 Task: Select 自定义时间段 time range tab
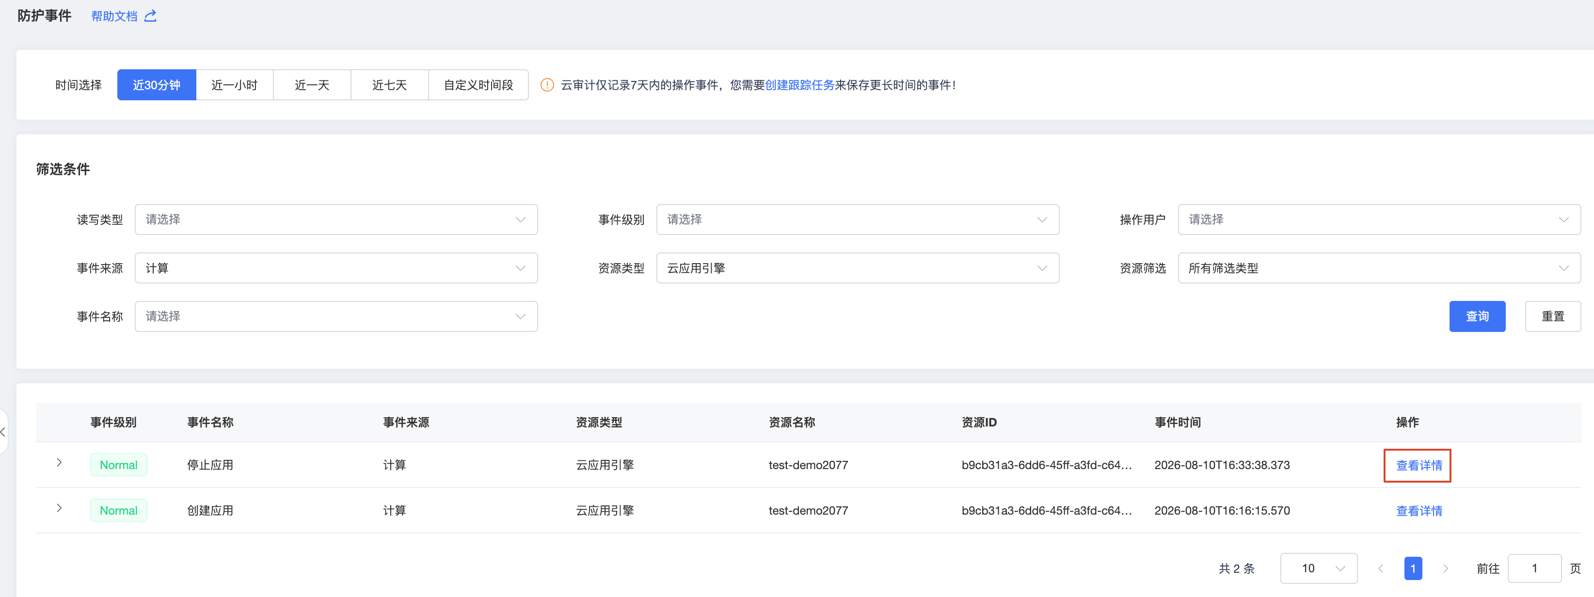[x=478, y=85]
